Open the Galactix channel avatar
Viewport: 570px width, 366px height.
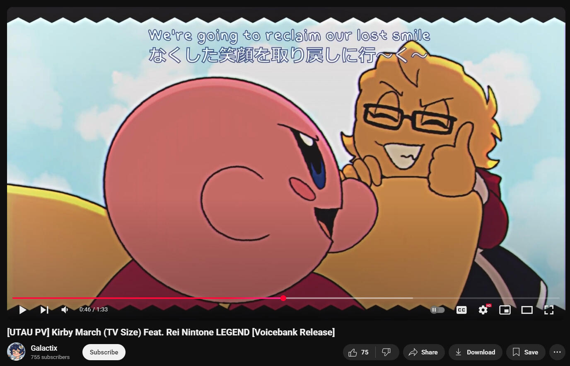coord(16,352)
